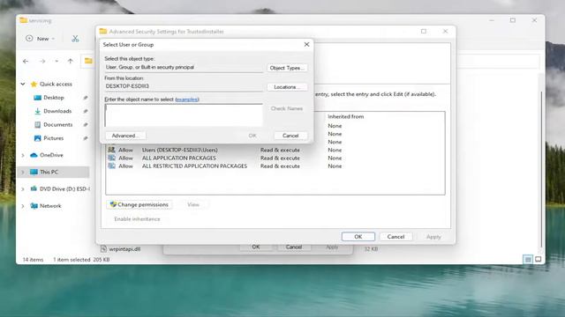This screenshot has height=317, width=565.
Task: Click View button in Advanced Security
Action: [x=193, y=204]
